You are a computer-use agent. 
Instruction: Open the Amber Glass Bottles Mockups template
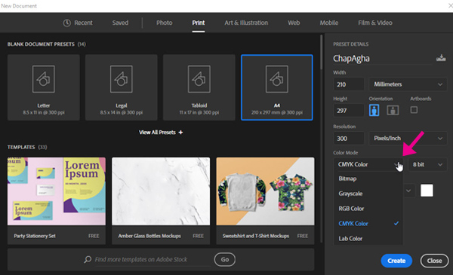click(x=161, y=200)
